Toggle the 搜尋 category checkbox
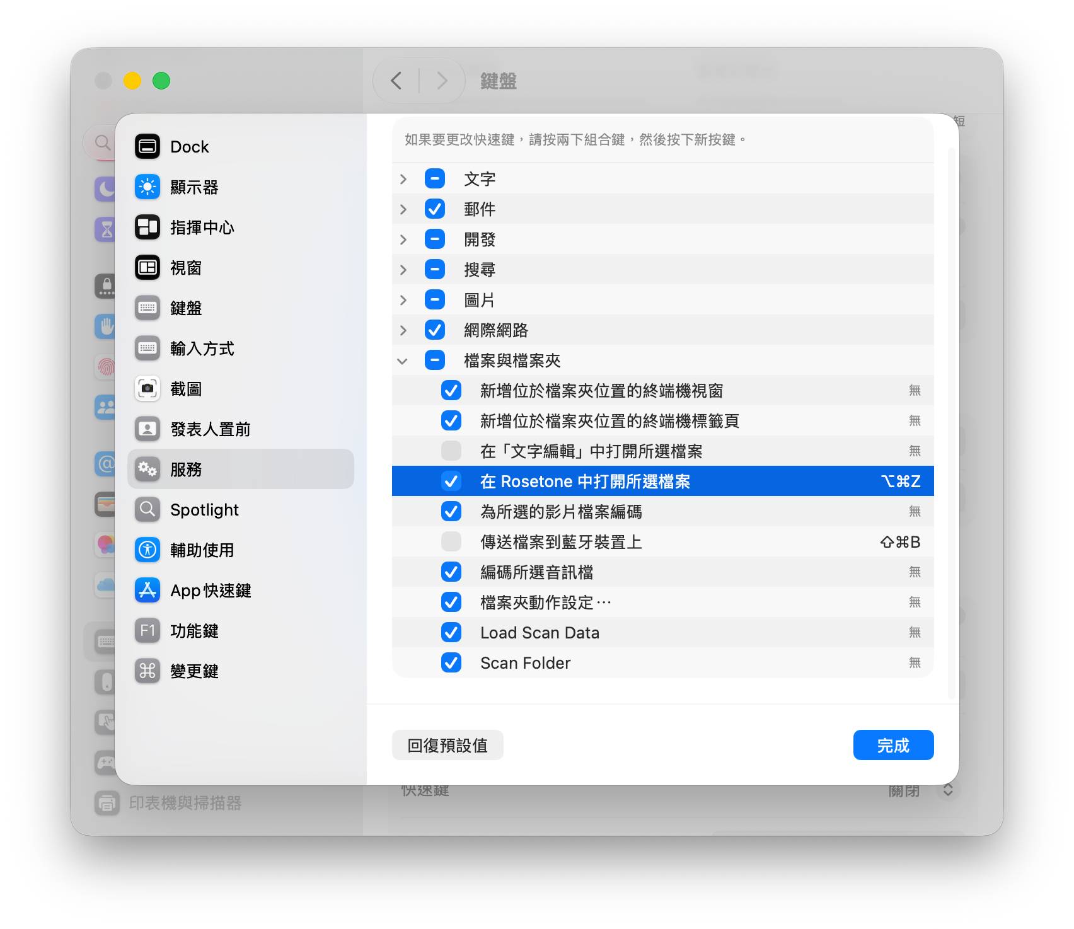Screen dimensions: 1074x929 tap(435, 269)
